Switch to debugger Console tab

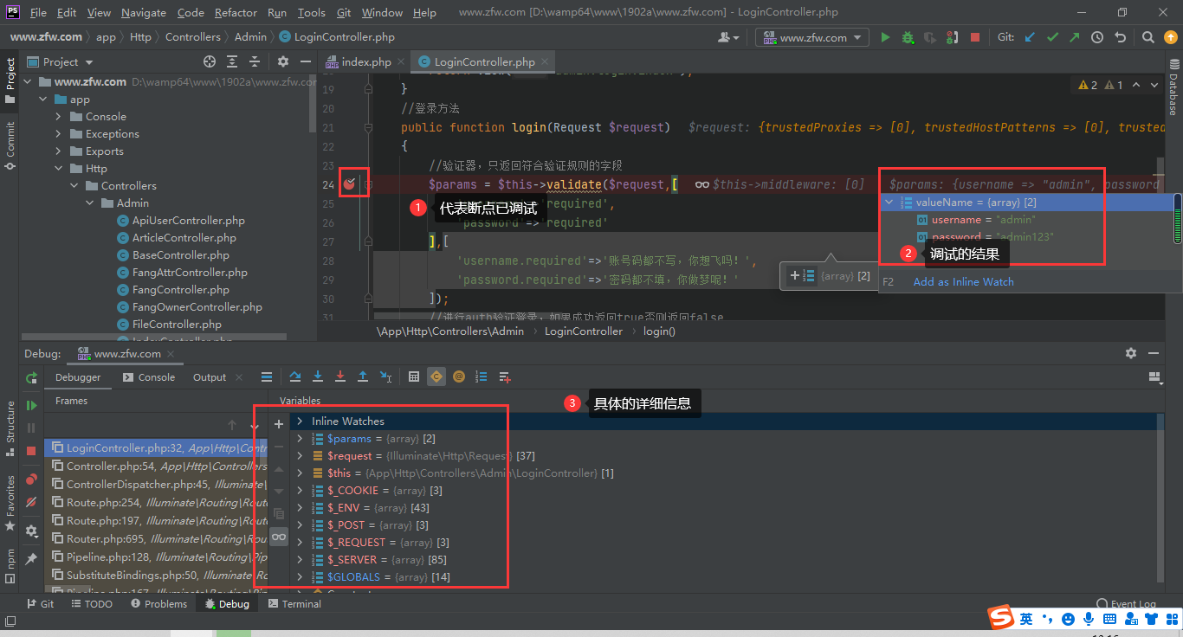coord(148,377)
